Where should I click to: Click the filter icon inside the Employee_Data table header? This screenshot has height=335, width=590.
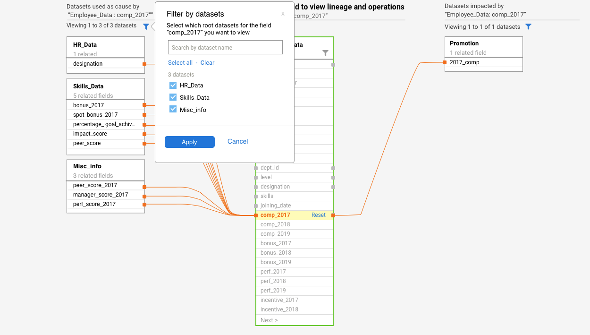click(325, 53)
